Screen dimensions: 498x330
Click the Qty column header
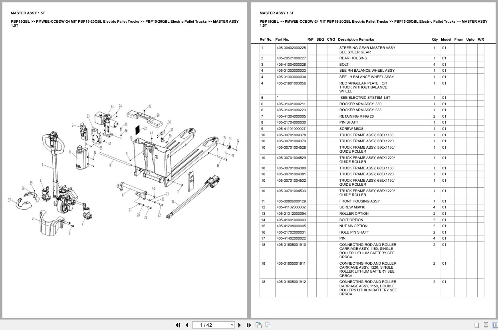(x=435, y=39)
